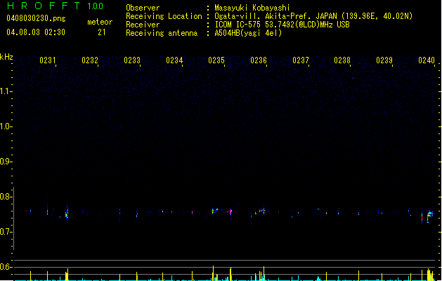
Task: Click the 0237 time marker
Action: tap(301, 60)
